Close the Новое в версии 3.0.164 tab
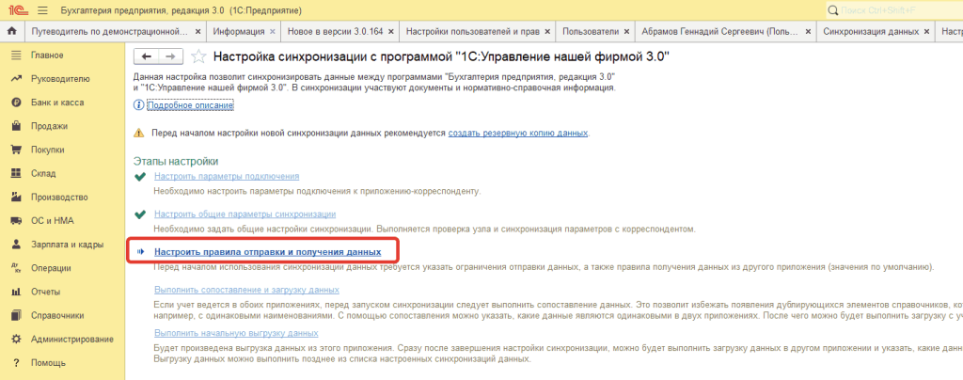Image resolution: width=963 pixels, height=380 pixels. [x=391, y=31]
